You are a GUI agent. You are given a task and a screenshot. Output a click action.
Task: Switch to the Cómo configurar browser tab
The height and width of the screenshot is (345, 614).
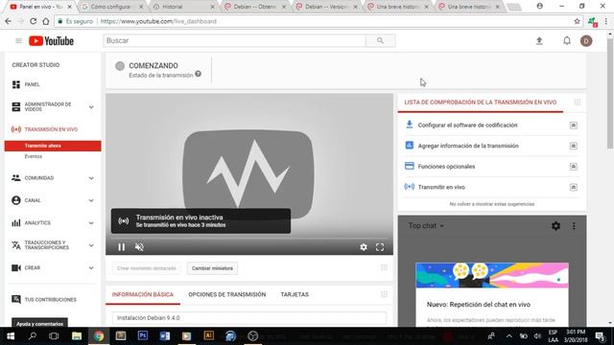pos(112,7)
